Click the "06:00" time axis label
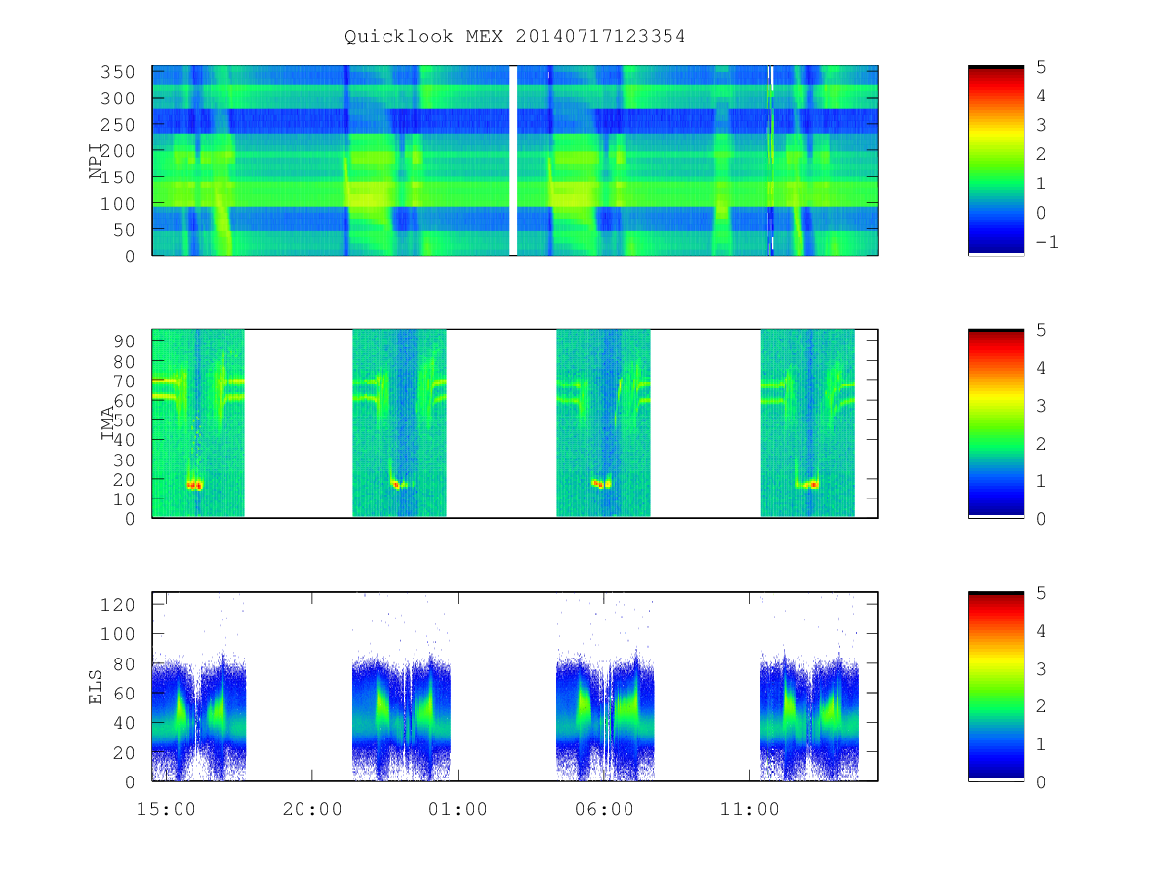The width and height of the screenshot is (1171, 878). click(603, 809)
